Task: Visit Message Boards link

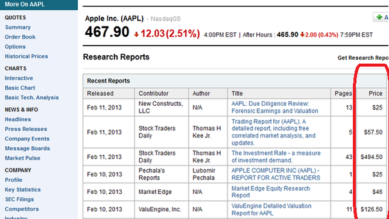Action: [27, 148]
